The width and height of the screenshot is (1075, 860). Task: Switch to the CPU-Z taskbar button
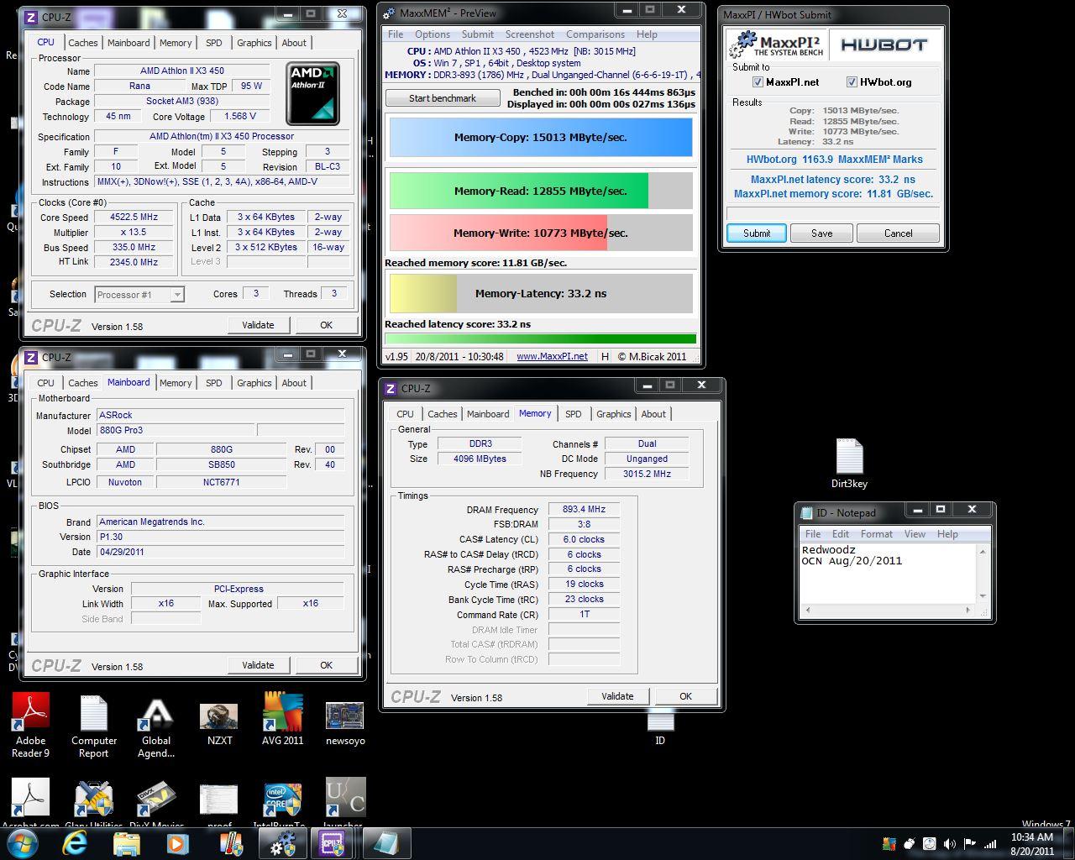(333, 843)
